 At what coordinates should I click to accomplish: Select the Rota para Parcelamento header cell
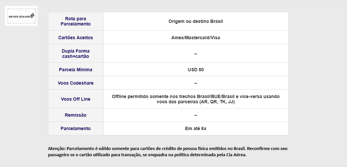pos(76,21)
